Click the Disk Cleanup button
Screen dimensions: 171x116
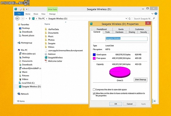140,79
